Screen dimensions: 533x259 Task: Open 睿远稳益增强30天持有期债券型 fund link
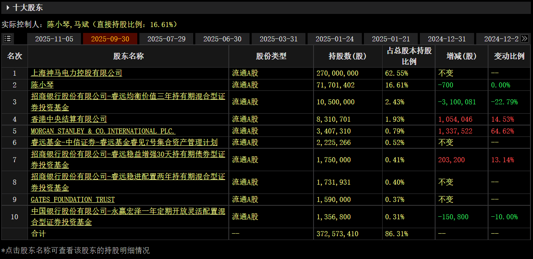click(x=128, y=160)
